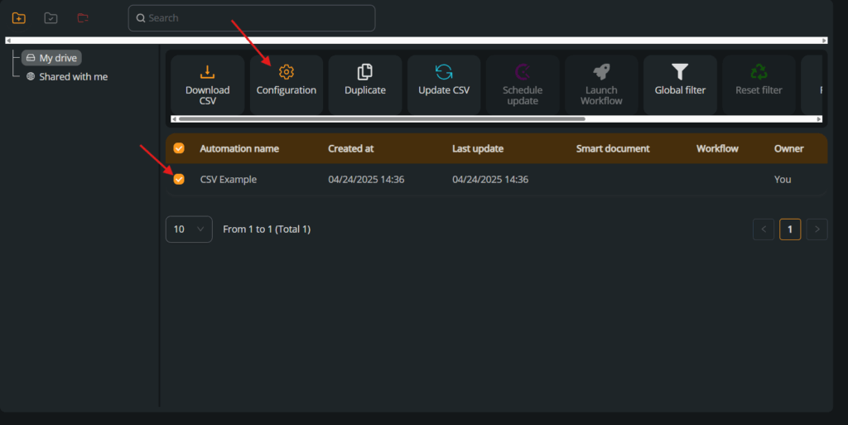This screenshot has width=848, height=425.
Task: Click page number 1 button
Action: coord(790,229)
